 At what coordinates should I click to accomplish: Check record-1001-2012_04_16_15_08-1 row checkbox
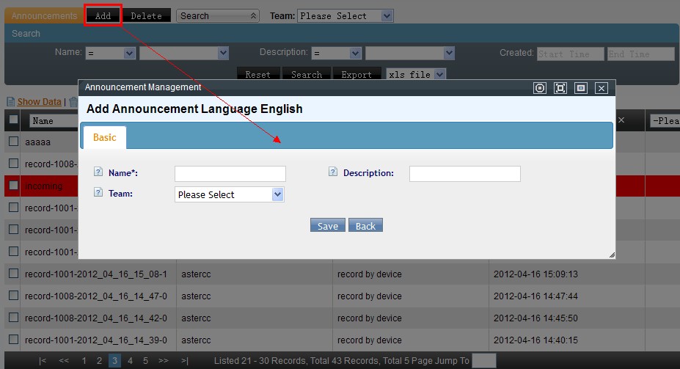[13, 274]
